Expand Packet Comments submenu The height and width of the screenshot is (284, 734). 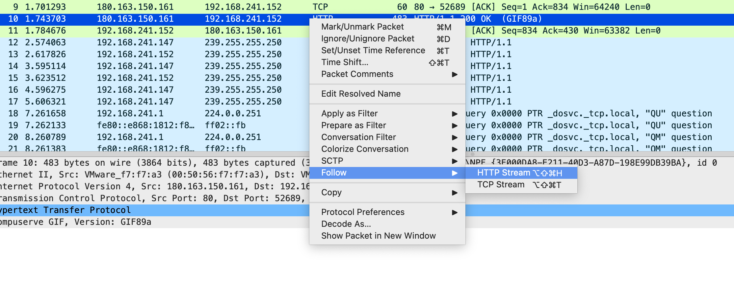coord(357,74)
